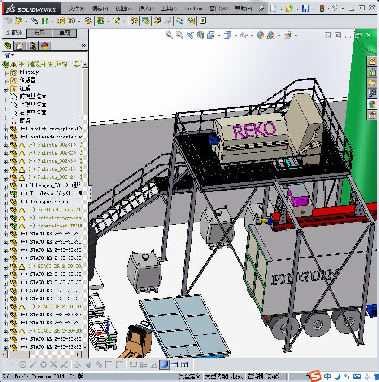
Task: Click the Zoom to Fit magnifier
Action: (x=169, y=35)
